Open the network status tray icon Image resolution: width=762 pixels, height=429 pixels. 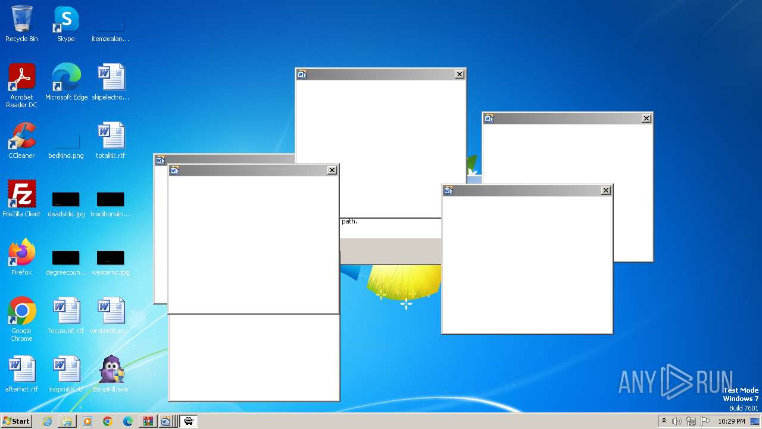[691, 421]
